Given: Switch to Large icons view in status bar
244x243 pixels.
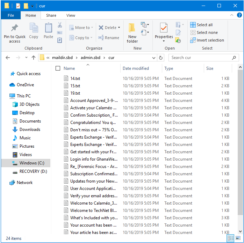Looking at the screenshot, I should [x=238, y=238].
